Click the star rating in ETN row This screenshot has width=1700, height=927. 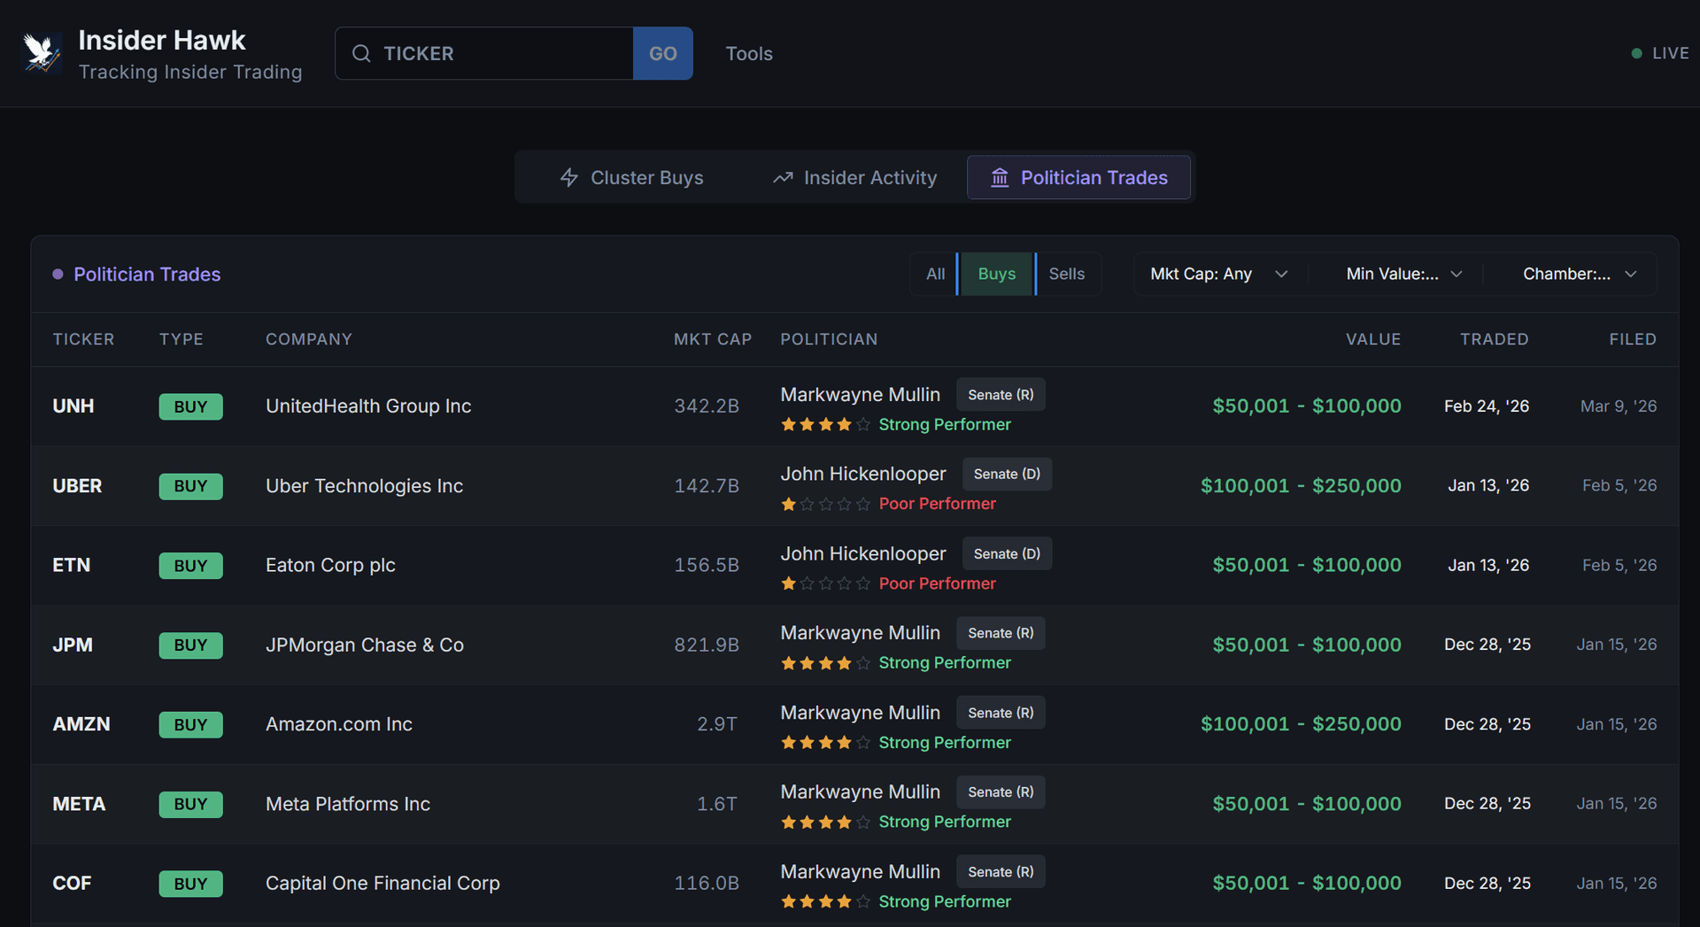[x=825, y=583]
